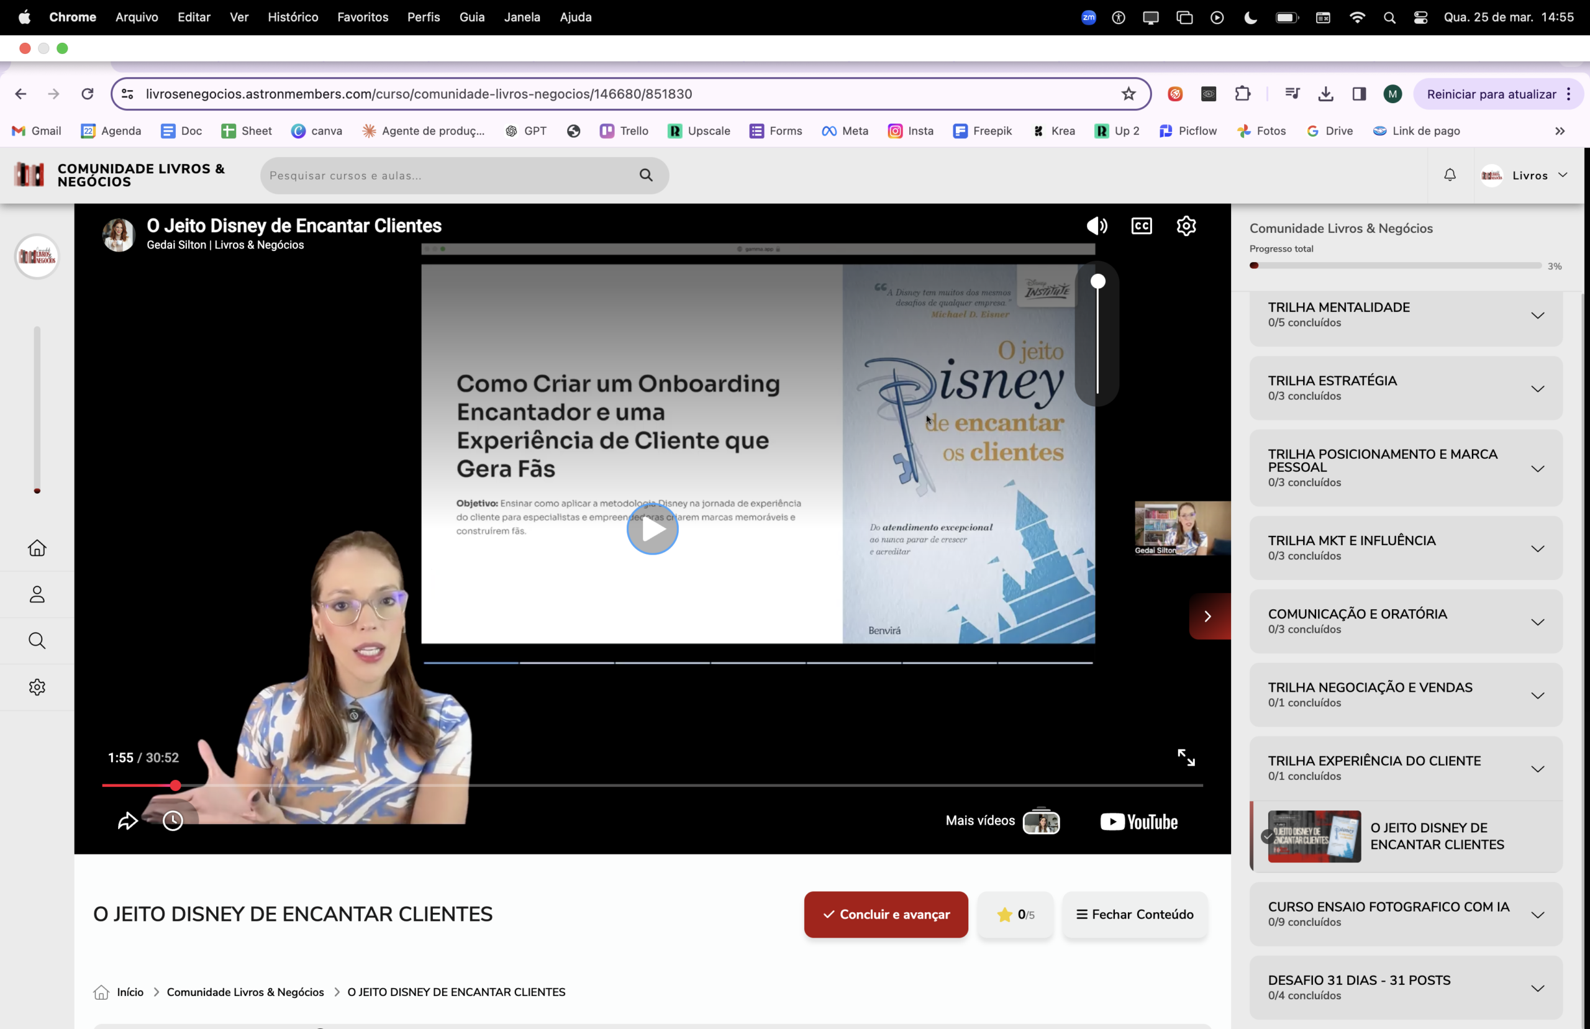Screen dimensions: 1590x1029
Task: Adjust the vertical volume slider in player
Action: pyautogui.click(x=1097, y=334)
